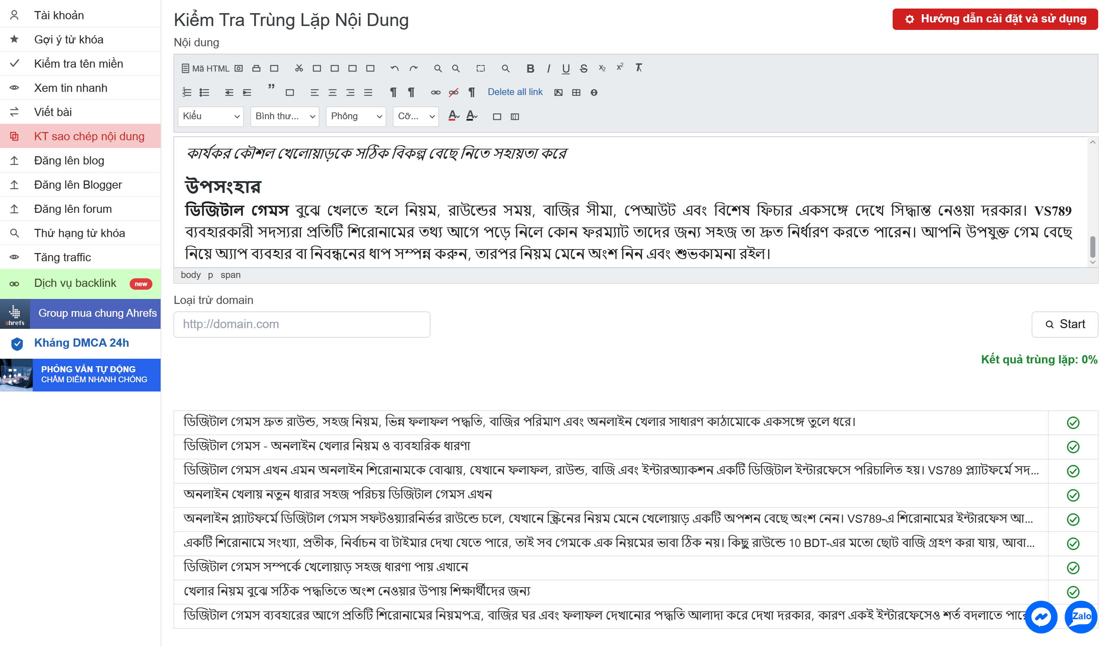Image resolution: width=1111 pixels, height=647 pixels.
Task: Open the black background color picker
Action: 472,116
